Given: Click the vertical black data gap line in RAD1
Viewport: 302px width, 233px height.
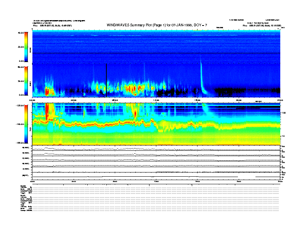Looking at the screenshot, I should [106, 80].
